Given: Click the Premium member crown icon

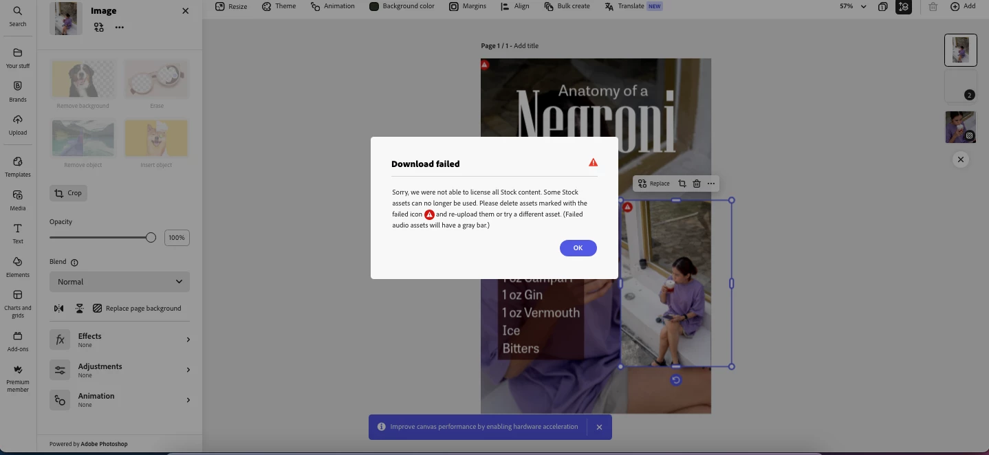Looking at the screenshot, I should click(18, 370).
